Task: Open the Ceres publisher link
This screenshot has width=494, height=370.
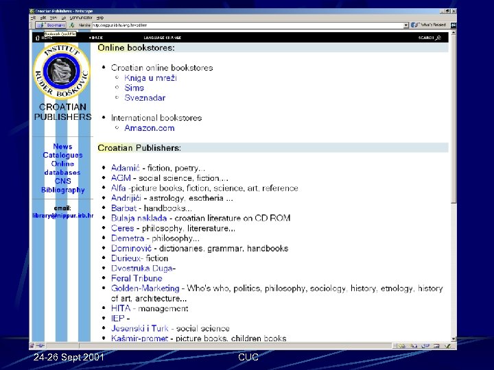Action: [x=123, y=228]
